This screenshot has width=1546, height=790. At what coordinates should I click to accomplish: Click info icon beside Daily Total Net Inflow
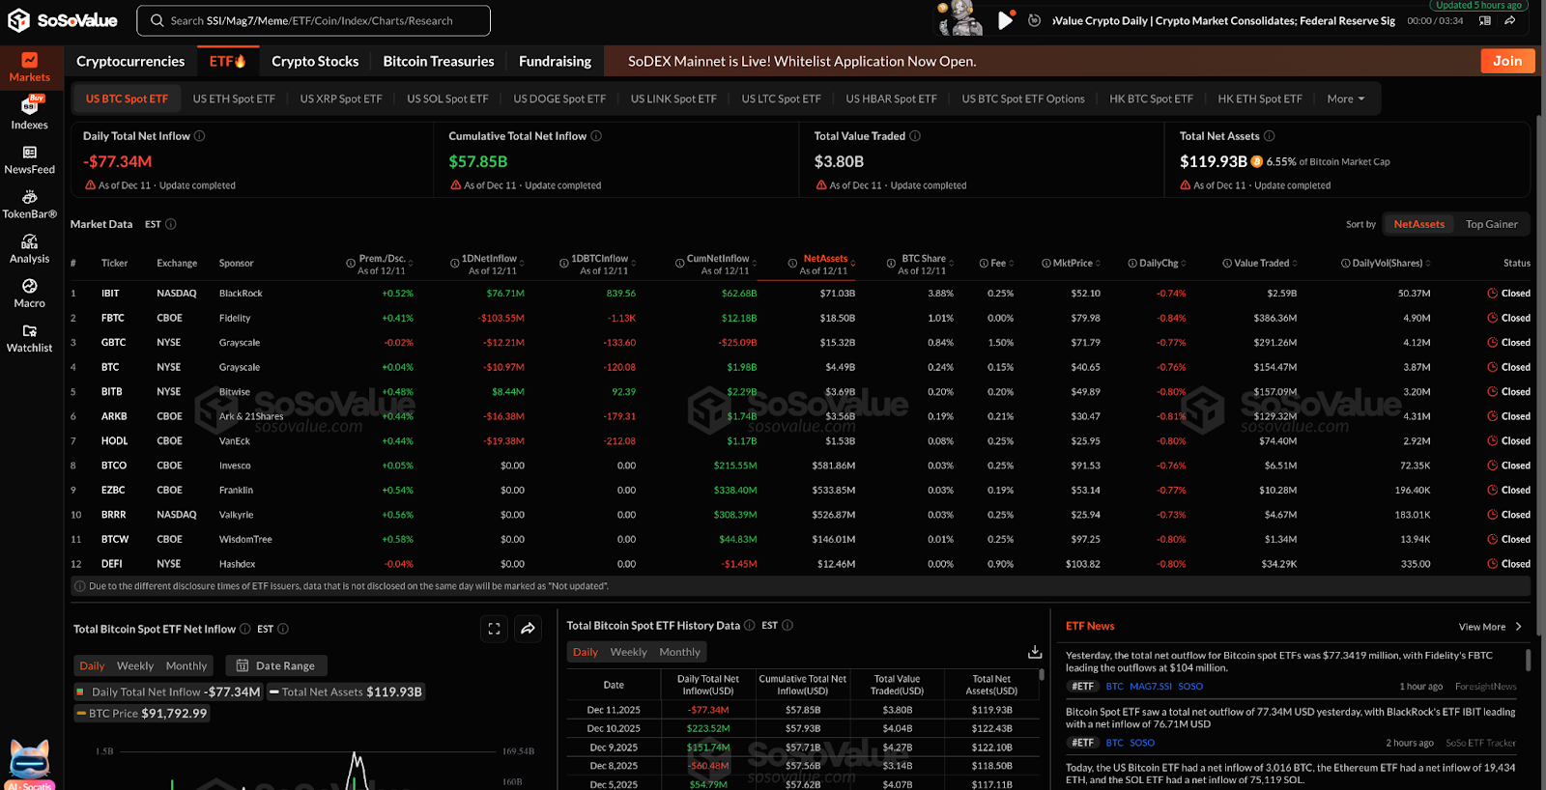pos(200,136)
